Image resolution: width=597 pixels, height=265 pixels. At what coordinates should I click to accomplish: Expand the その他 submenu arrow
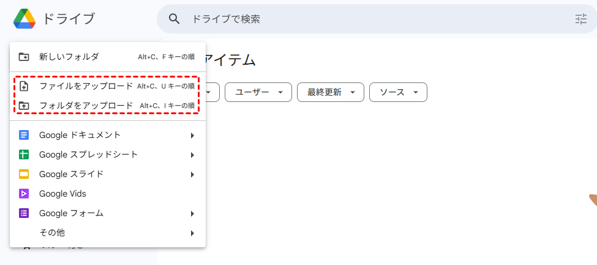pyautogui.click(x=193, y=233)
